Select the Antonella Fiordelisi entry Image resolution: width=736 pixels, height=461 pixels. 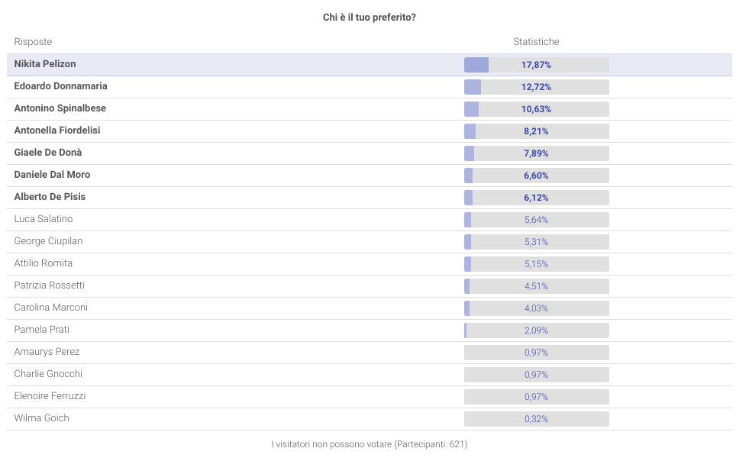click(57, 131)
